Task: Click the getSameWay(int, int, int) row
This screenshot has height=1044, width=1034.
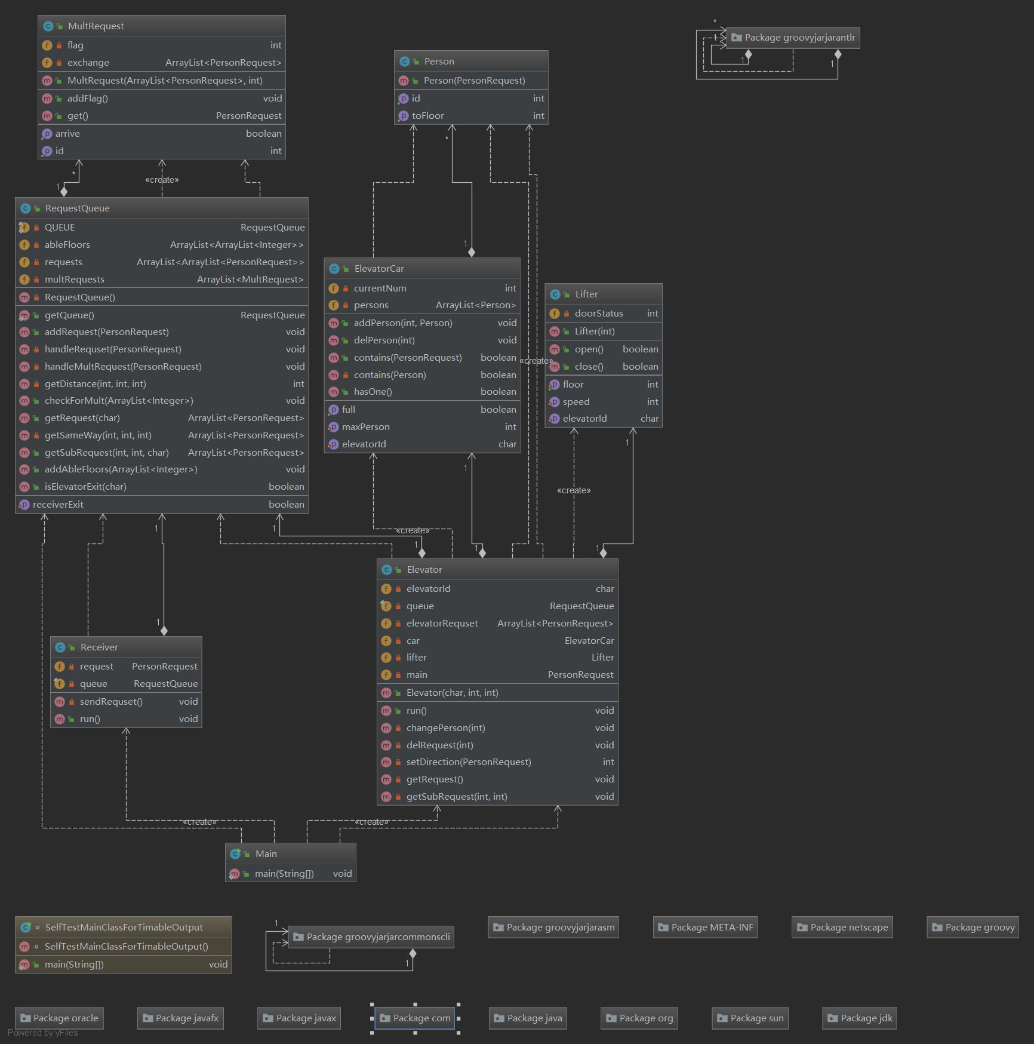Action: (162, 435)
